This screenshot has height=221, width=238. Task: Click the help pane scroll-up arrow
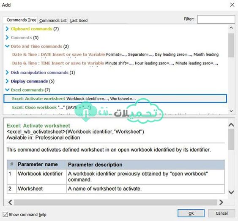(x=231, y=125)
